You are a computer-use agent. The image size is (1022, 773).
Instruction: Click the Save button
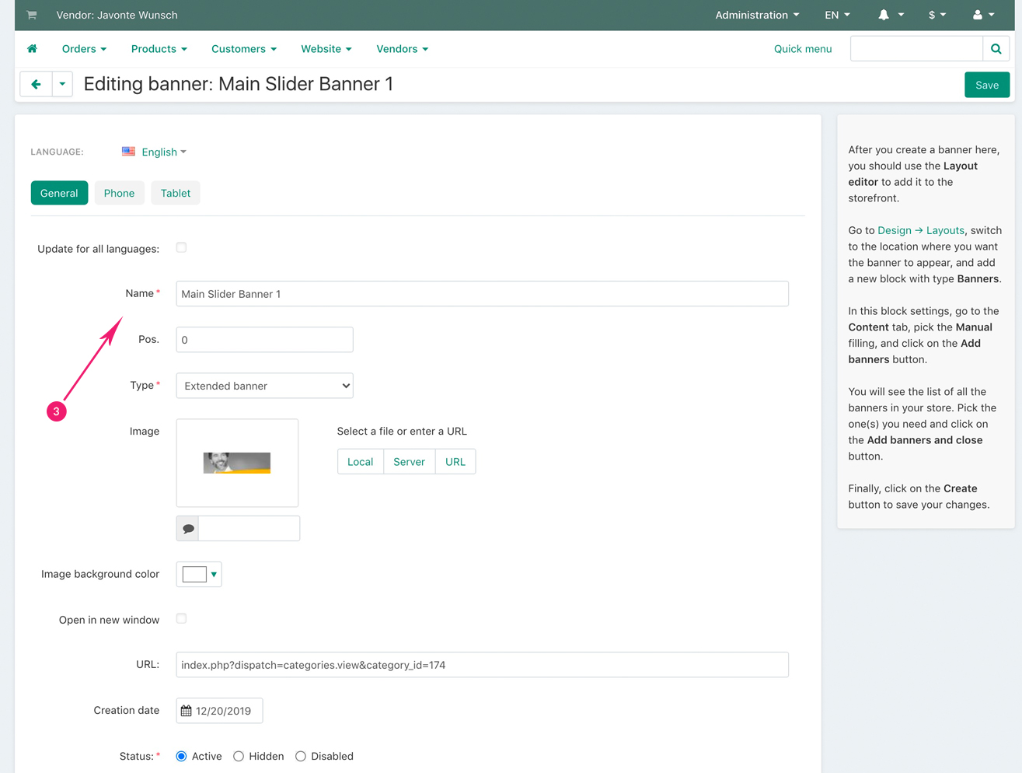[x=986, y=85]
